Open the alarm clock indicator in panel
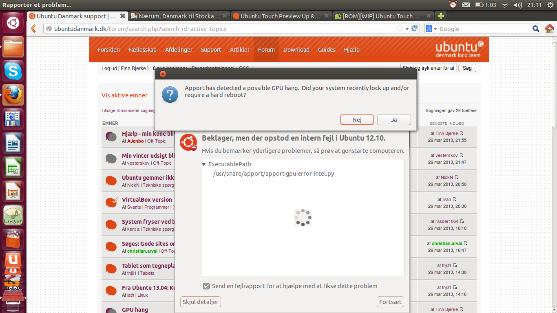This screenshot has width=557, height=313. (x=453, y=5)
